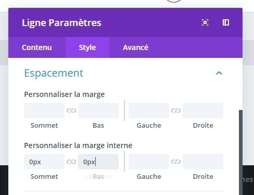Click the Espacement section title
This screenshot has height=195, width=254.
coord(54,73)
